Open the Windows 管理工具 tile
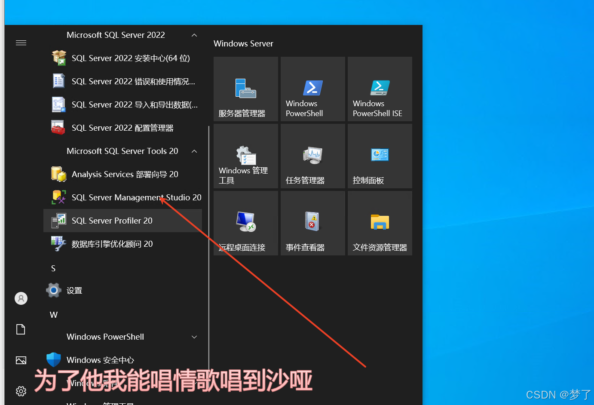This screenshot has width=594, height=405. pos(246,156)
